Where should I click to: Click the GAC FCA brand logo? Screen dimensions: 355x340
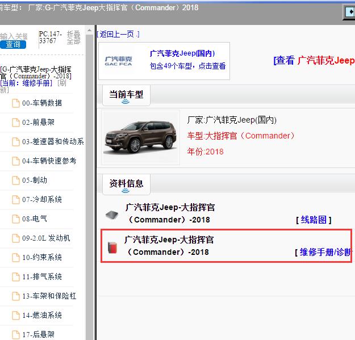pyautogui.click(x=118, y=61)
